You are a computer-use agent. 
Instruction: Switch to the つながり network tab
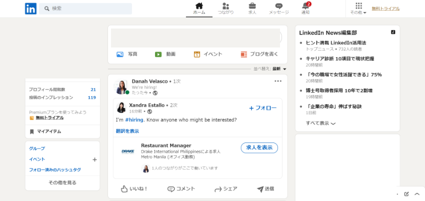[x=225, y=8]
